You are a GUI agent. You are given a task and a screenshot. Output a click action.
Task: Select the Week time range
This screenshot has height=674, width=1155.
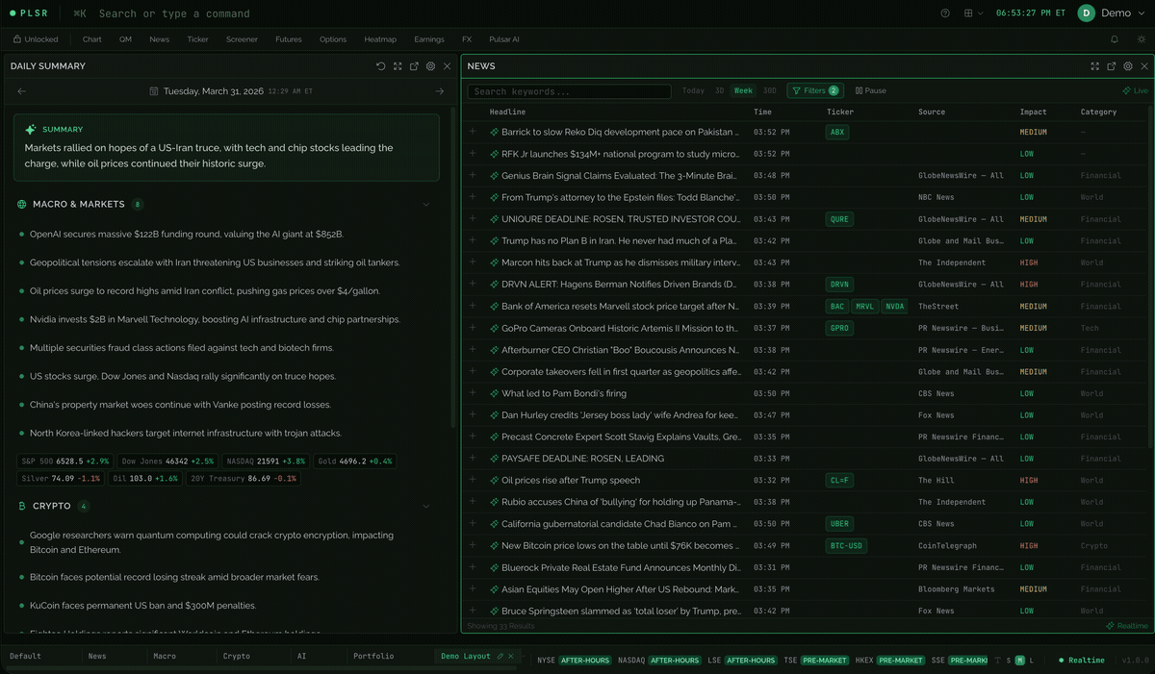pos(743,91)
